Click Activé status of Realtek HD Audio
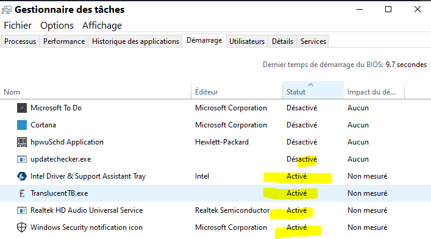Screen dimensions: 431x239 coord(297,210)
